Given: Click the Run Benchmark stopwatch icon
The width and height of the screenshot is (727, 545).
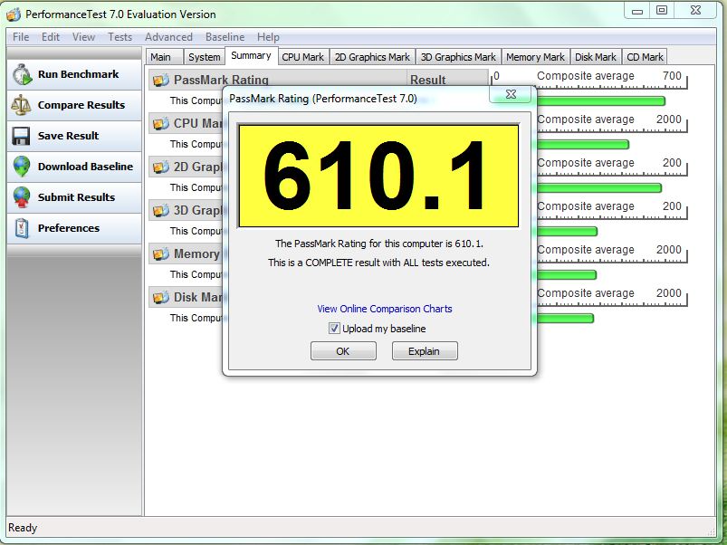Looking at the screenshot, I should (22, 74).
